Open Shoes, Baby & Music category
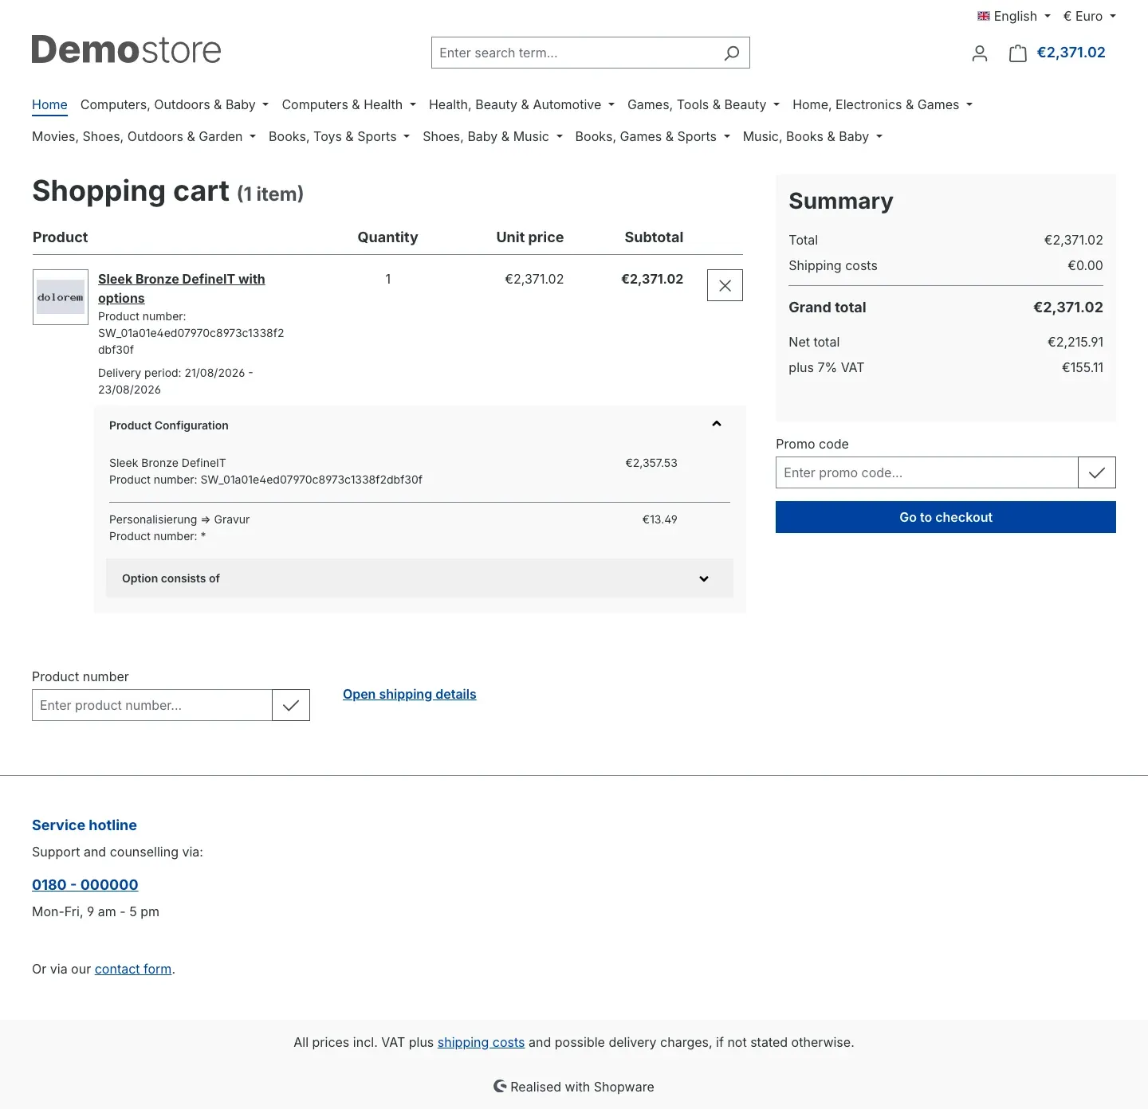Viewport: 1148px width, 1109px height. 493,136
